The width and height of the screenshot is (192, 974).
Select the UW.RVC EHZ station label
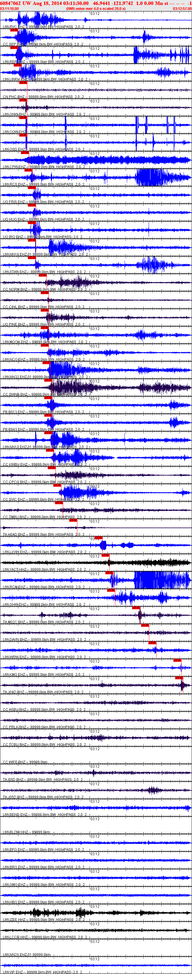click(44, 27)
